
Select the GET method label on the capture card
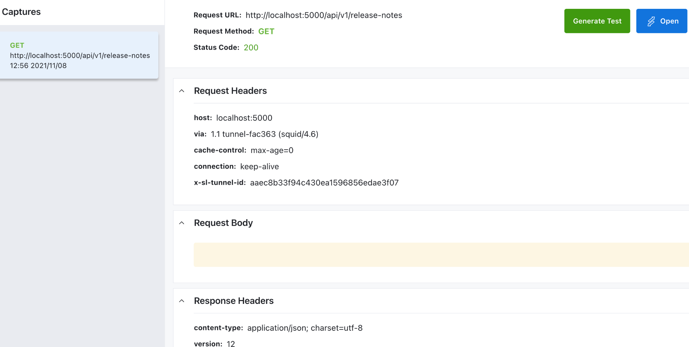pyautogui.click(x=17, y=45)
